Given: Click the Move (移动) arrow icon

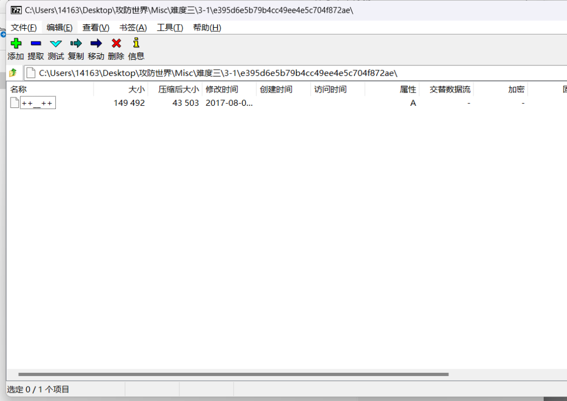Looking at the screenshot, I should 96,43.
